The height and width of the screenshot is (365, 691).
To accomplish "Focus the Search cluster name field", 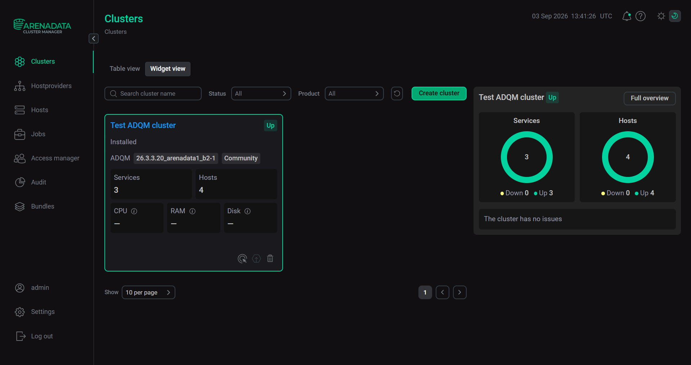I will point(153,93).
